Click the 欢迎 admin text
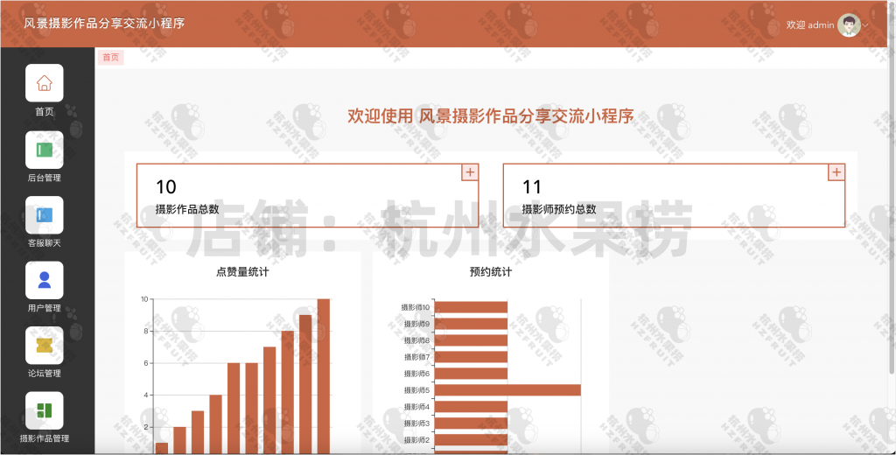 (809, 25)
